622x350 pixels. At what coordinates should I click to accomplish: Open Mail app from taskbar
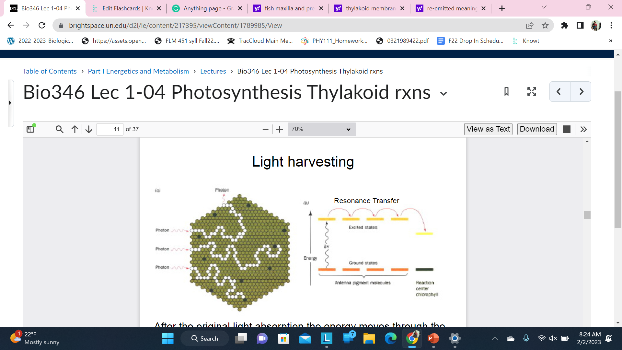click(305, 338)
